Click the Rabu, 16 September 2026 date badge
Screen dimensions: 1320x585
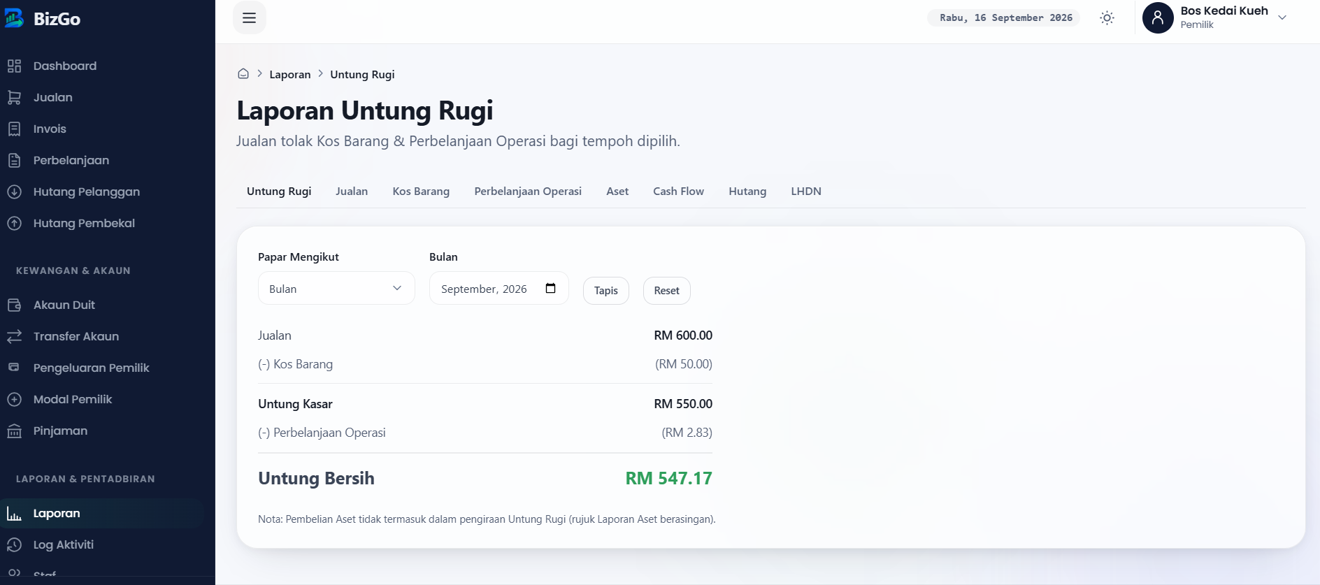1004,18
